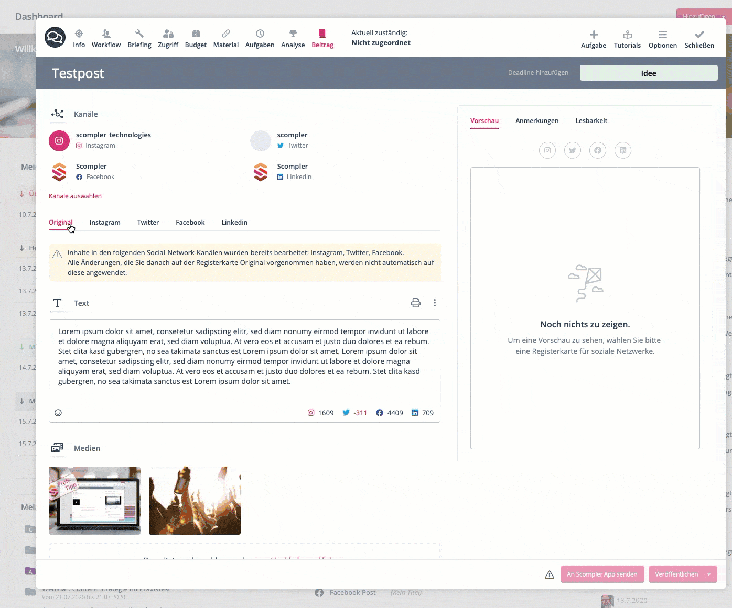Click the Analyse trophy icon

pyautogui.click(x=293, y=34)
